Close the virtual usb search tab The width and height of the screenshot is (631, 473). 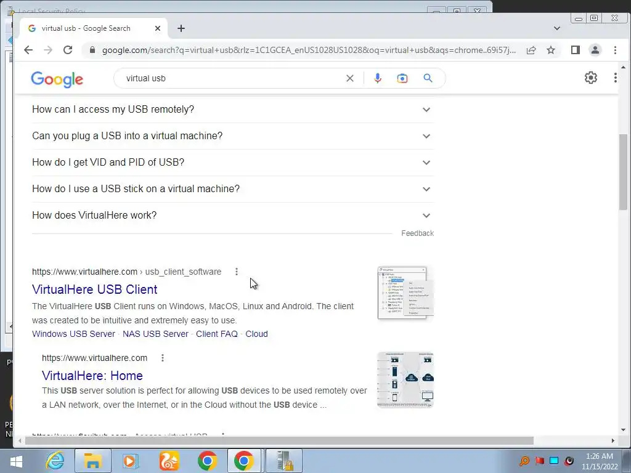click(x=158, y=28)
